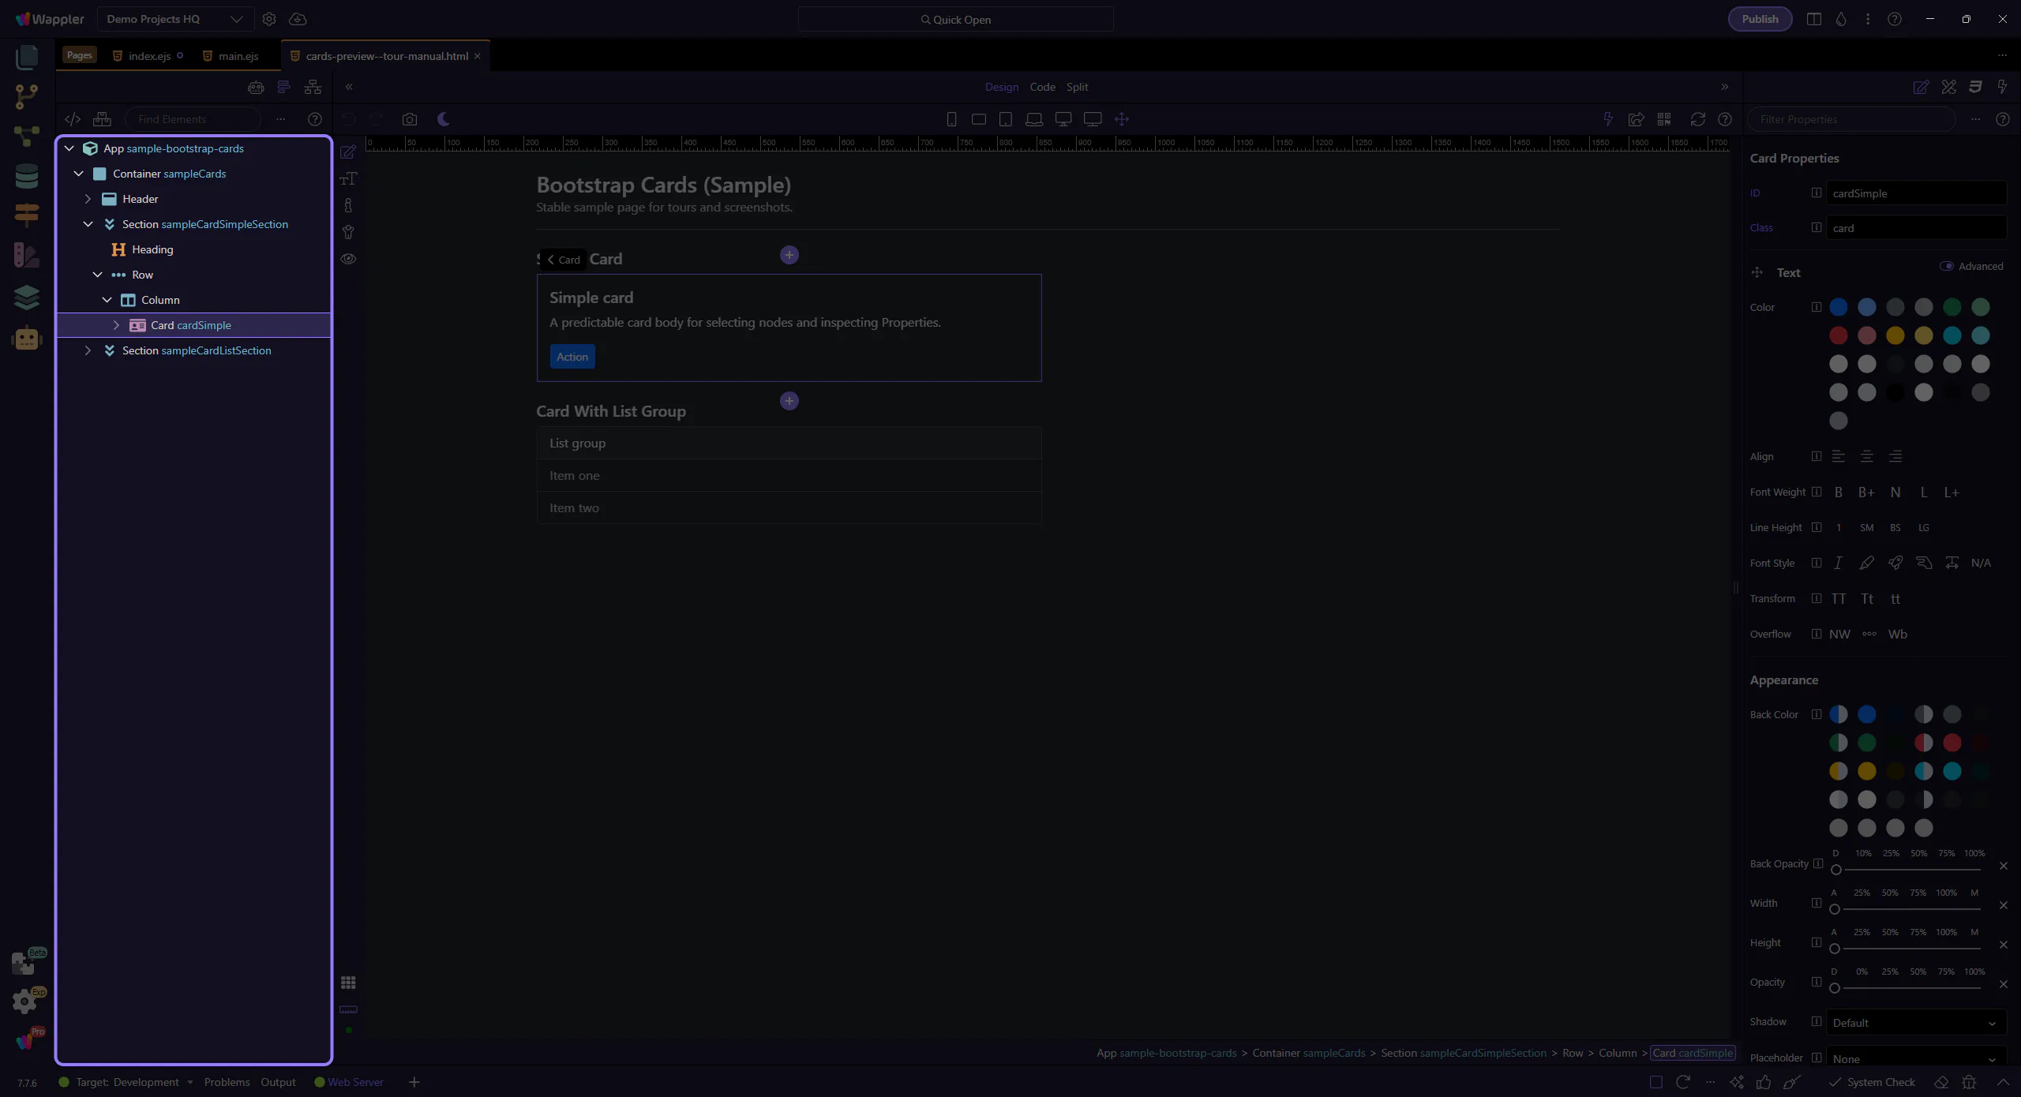The width and height of the screenshot is (2021, 1097).
Task: Pick the red text color swatch
Action: (1838, 335)
